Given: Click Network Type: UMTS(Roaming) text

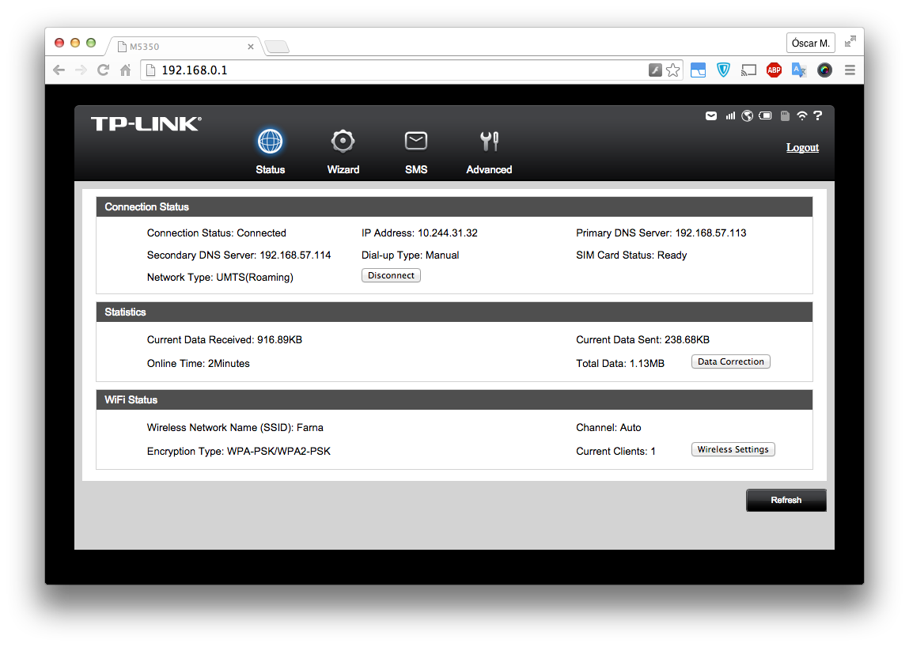Looking at the screenshot, I should [220, 277].
